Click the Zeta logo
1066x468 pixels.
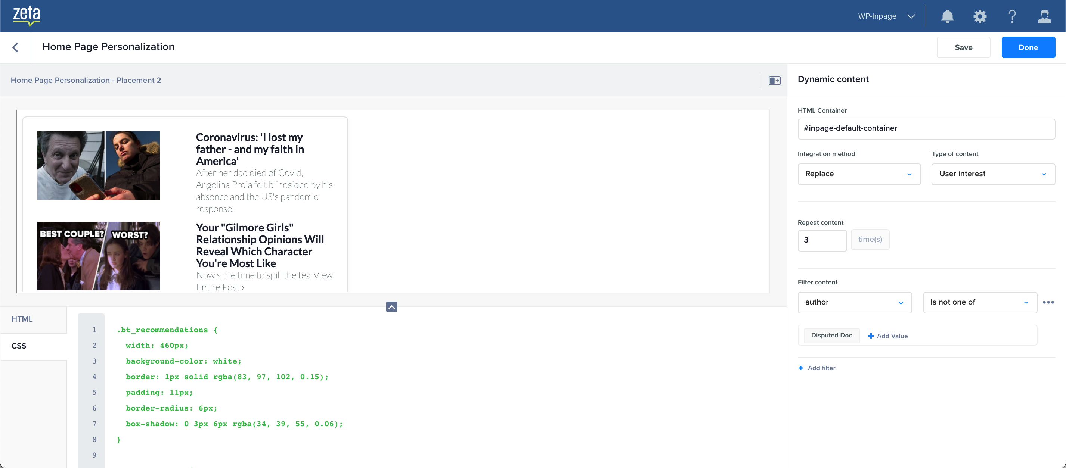27,16
